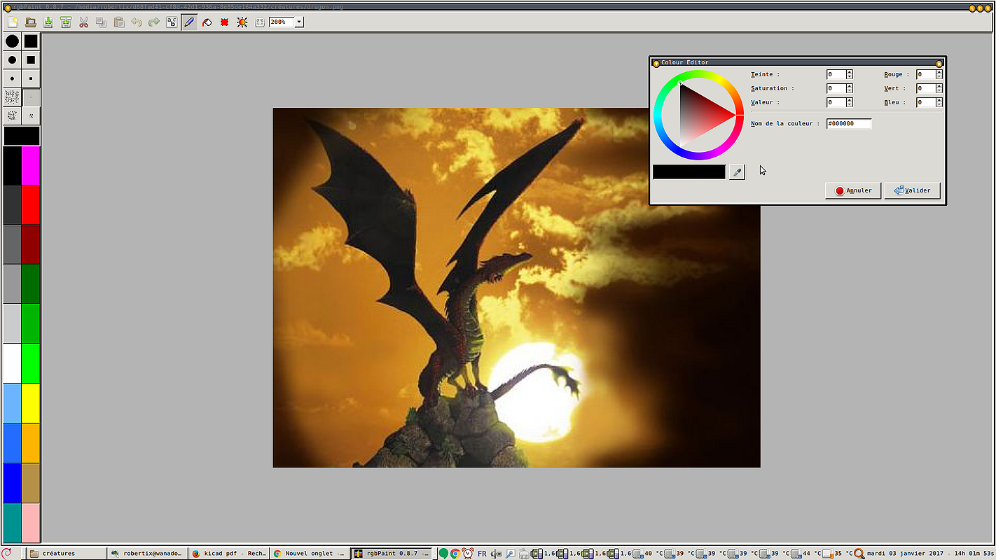Select the red rectangle selection tool
Screen dimensions: 996x560
225,22
